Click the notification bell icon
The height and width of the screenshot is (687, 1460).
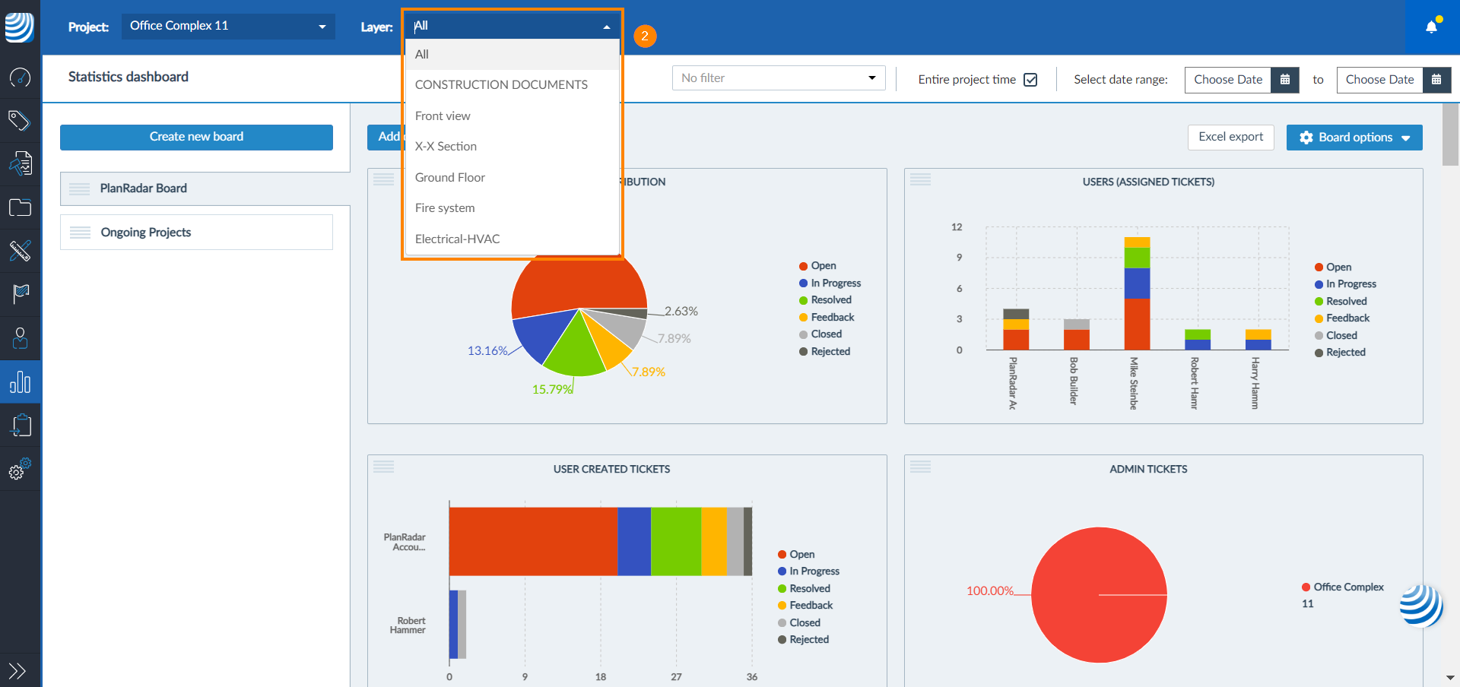click(x=1431, y=27)
